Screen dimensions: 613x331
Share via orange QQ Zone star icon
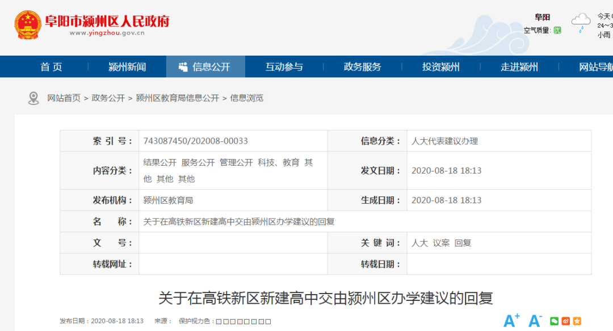(577, 321)
